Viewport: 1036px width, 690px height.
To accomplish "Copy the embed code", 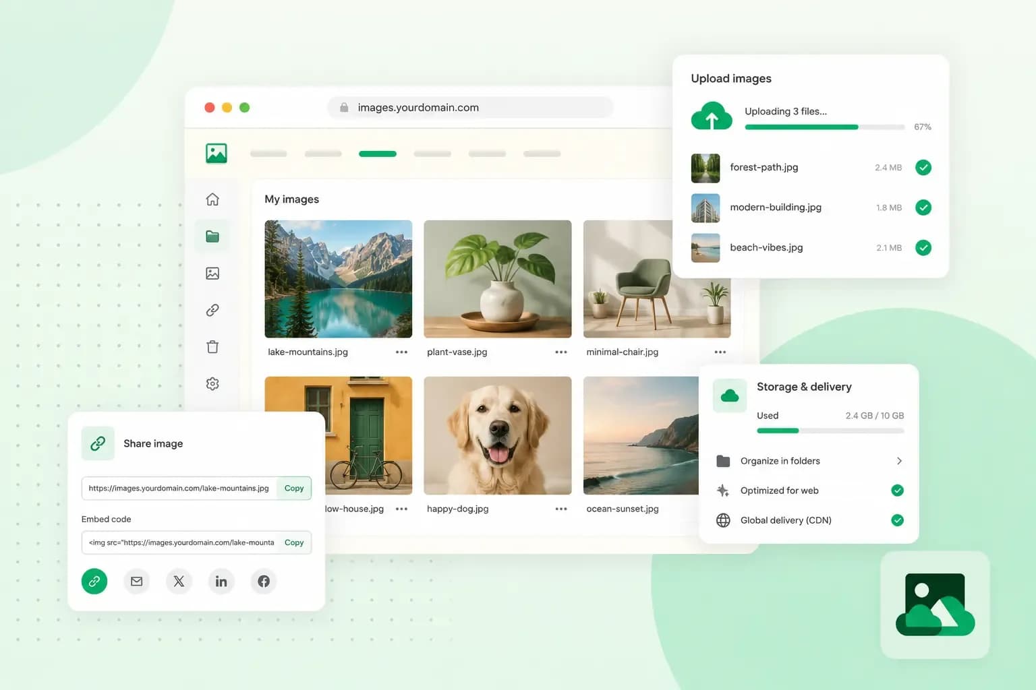I will pyautogui.click(x=294, y=542).
